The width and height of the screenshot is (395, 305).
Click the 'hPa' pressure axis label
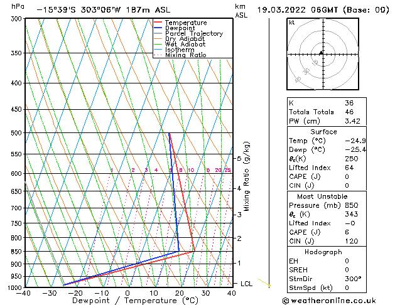pos(18,6)
